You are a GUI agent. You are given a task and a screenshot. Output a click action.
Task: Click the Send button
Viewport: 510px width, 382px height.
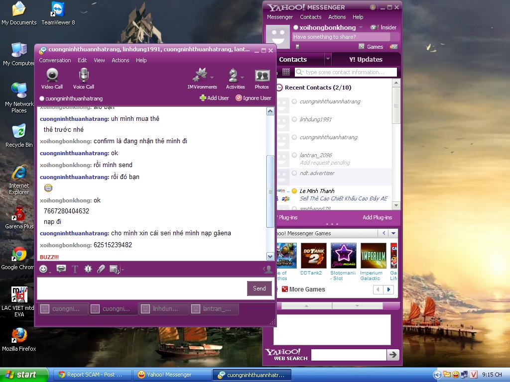click(x=259, y=288)
